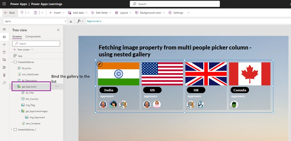Viewport: 291px width, 141px height.
Task: Click the Paste clipboard icon
Action: [36, 13]
